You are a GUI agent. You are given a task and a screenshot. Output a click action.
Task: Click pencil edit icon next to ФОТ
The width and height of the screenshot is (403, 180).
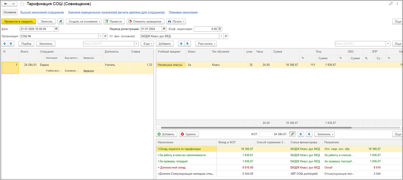[x=292, y=134]
